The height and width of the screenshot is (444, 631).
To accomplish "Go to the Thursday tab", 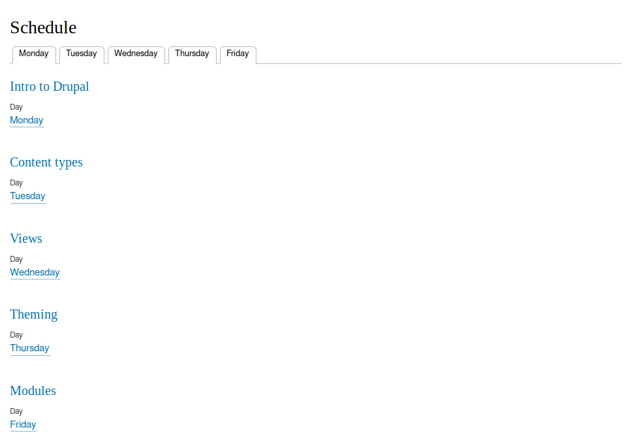I will tap(192, 54).
